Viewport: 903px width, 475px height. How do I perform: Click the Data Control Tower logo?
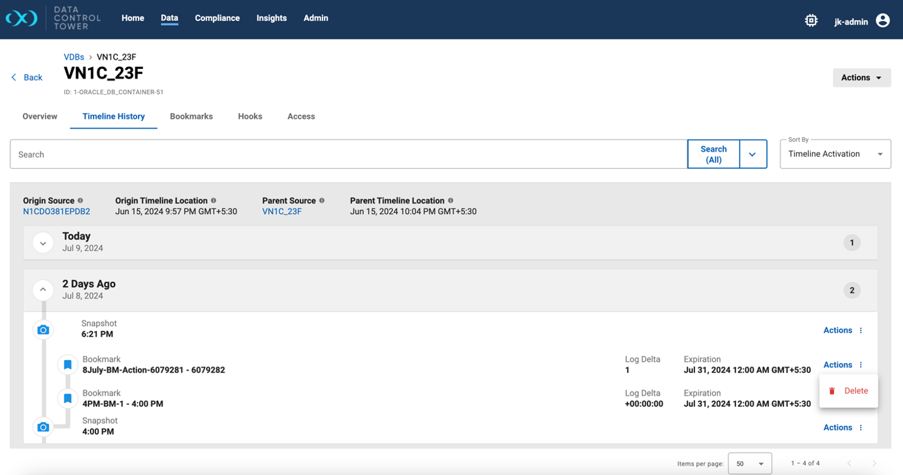pos(22,19)
